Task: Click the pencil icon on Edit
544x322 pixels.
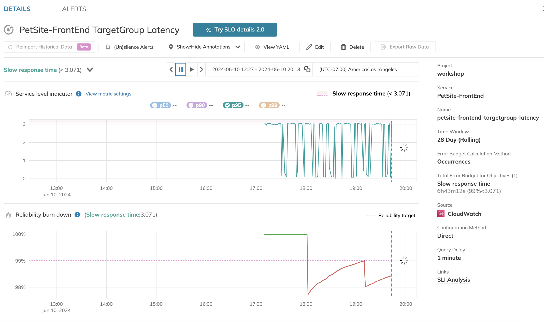Action: click(309, 47)
